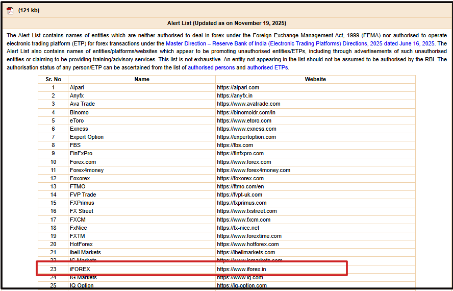Click the URL https://fvpt-uk.com
This screenshot has height=291, width=453.
(239, 195)
